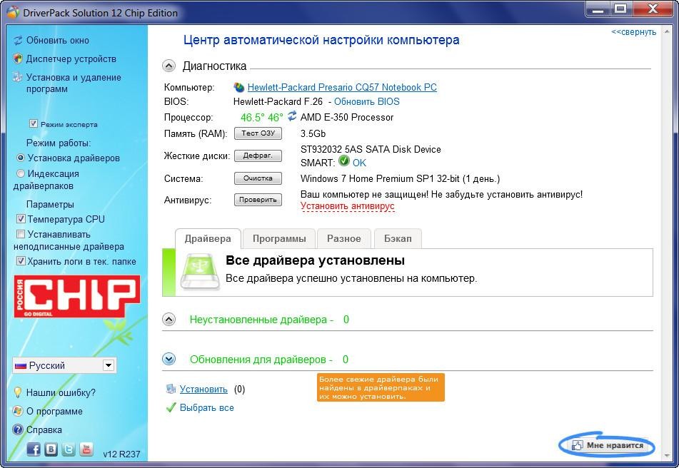Switch to the Бэкап tab

click(398, 239)
